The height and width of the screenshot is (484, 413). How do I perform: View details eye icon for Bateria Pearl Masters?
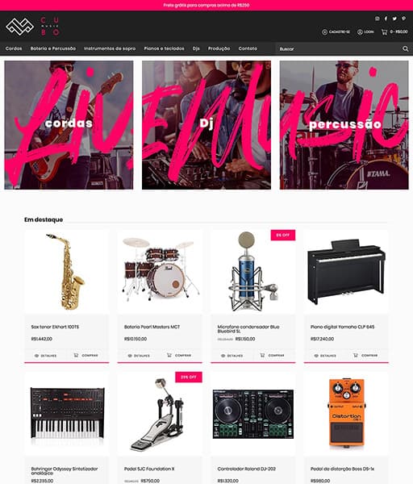130,356
